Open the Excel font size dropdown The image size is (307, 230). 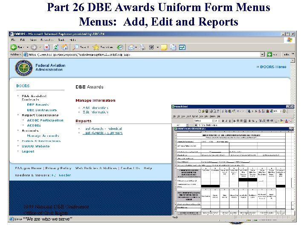[x=219, y=121]
